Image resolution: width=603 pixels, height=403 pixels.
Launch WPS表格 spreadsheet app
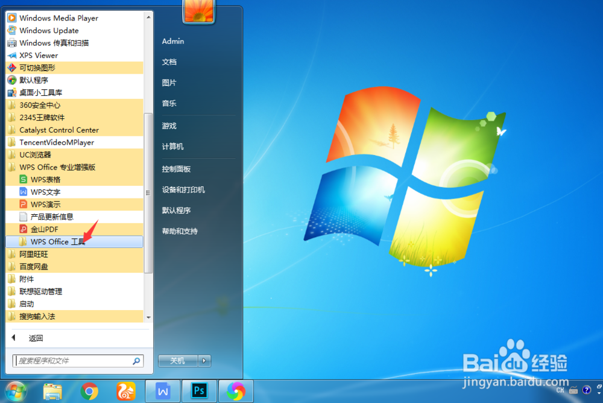tap(75, 180)
